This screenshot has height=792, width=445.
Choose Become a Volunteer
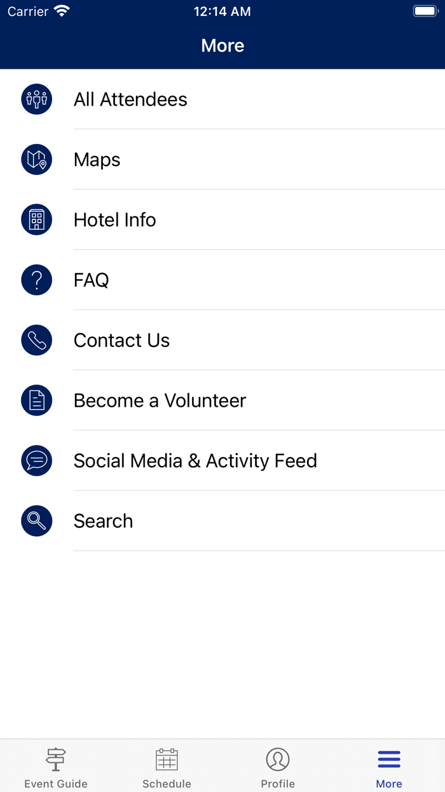[160, 400]
